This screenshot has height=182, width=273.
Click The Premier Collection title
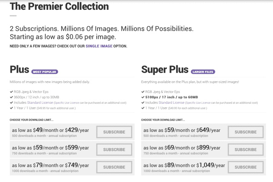coord(59,6)
